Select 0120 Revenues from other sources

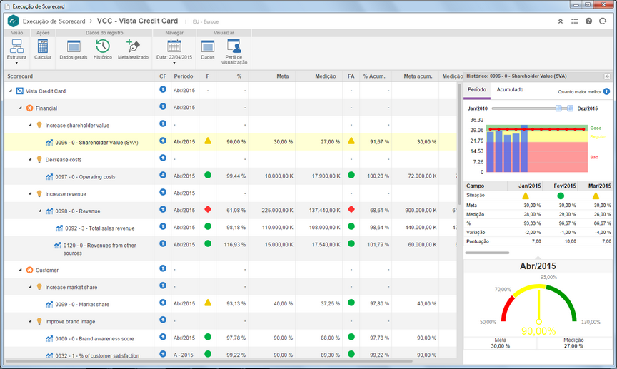tap(230, 248)
